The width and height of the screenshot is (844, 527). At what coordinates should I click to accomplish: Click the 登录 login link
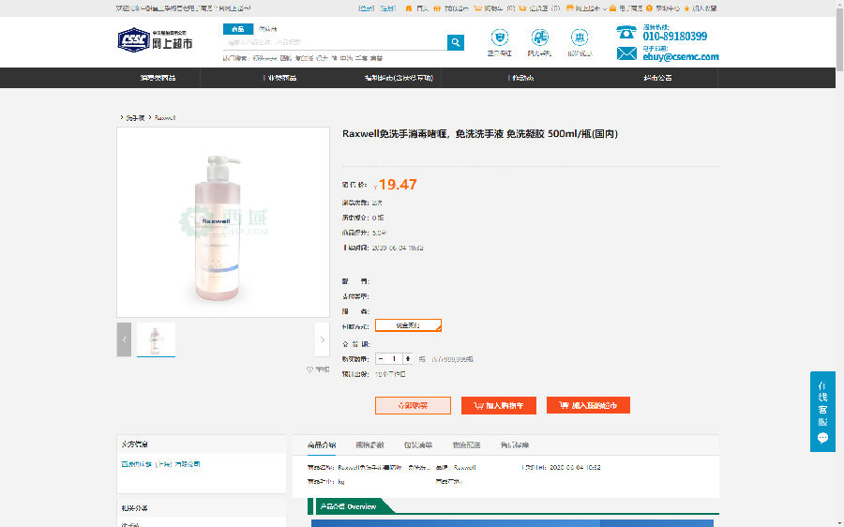[367, 8]
